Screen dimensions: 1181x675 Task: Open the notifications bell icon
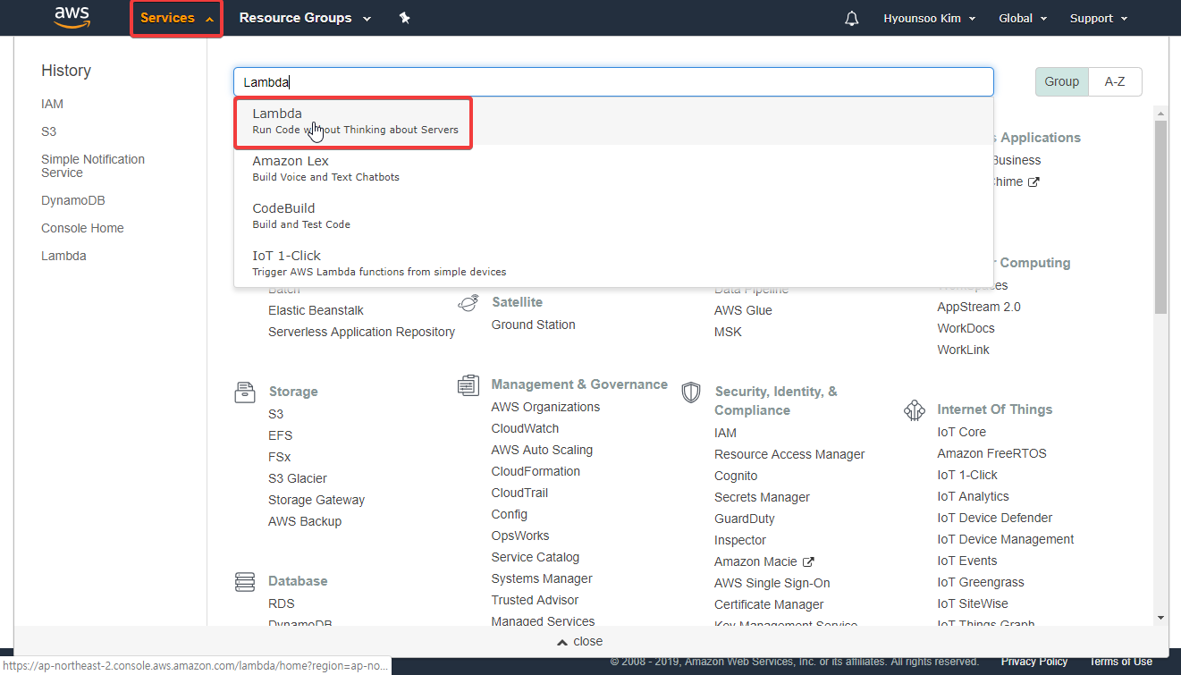coord(851,18)
